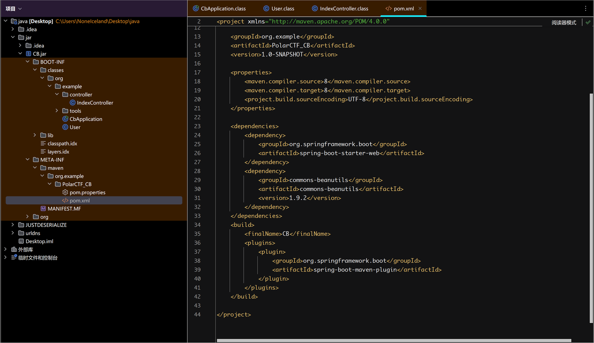Click the green inspection checkmark icon
594x343 pixels.
pyautogui.click(x=588, y=22)
